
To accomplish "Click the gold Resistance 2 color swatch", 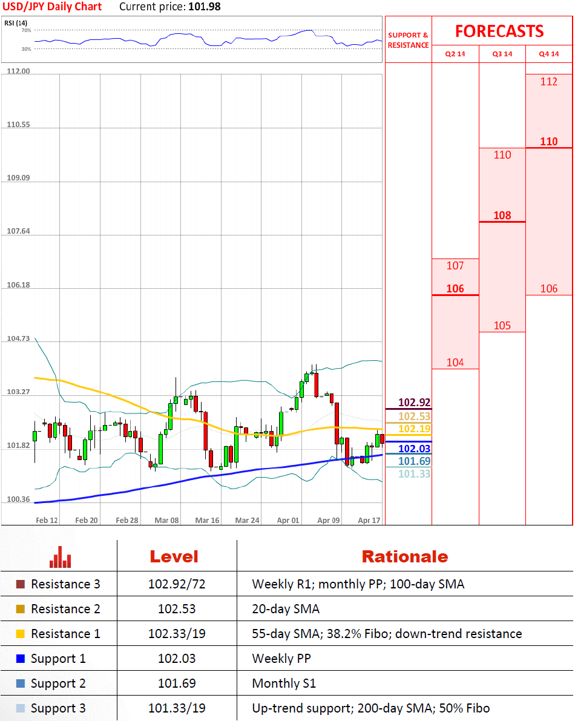I will pyautogui.click(x=20, y=609).
